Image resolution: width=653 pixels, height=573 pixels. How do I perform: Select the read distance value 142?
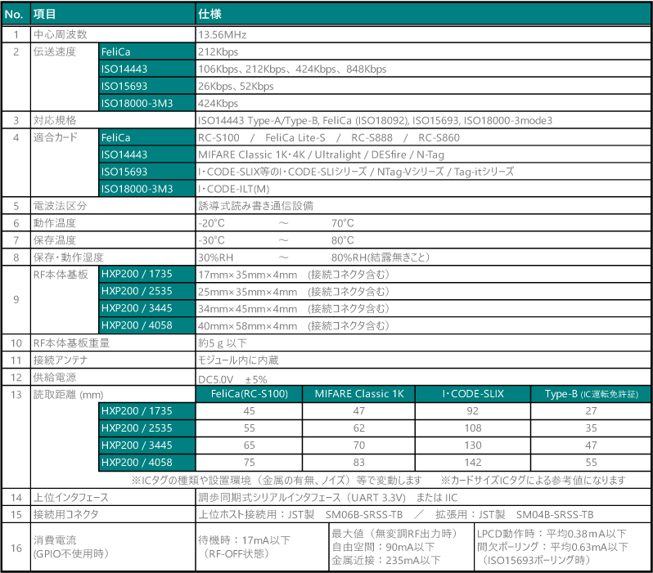point(473,463)
